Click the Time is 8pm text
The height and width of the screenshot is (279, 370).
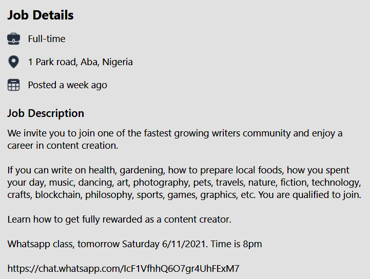coord(236,244)
